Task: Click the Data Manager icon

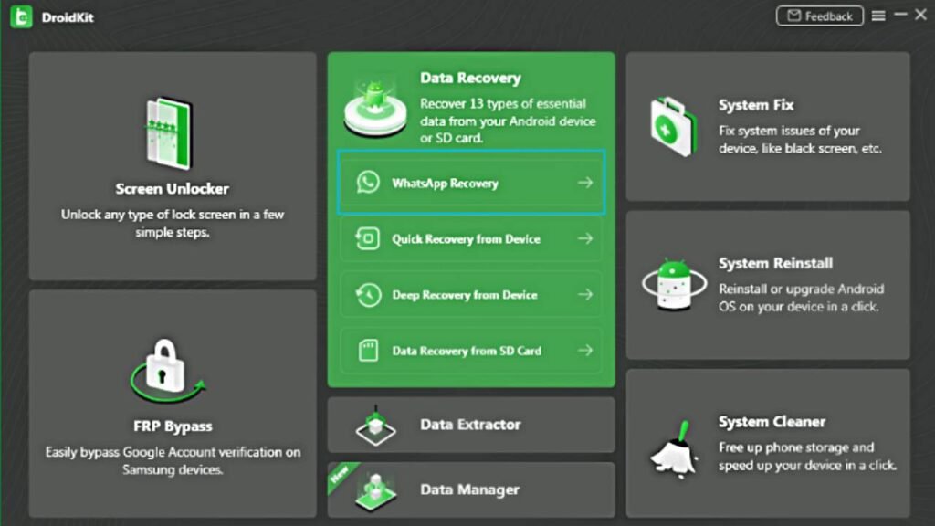Action: pyautogui.click(x=375, y=491)
